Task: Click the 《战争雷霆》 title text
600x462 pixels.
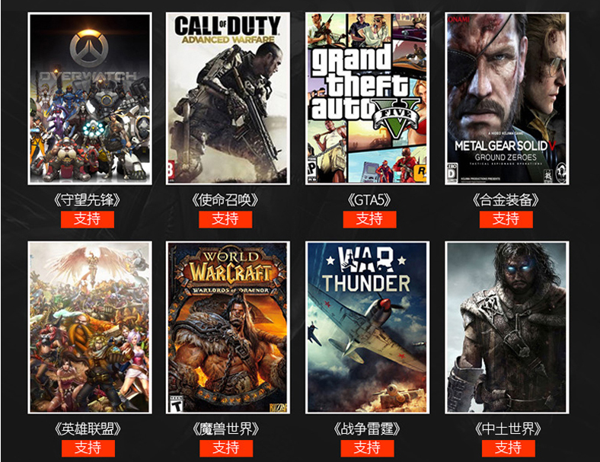Action: (x=367, y=429)
